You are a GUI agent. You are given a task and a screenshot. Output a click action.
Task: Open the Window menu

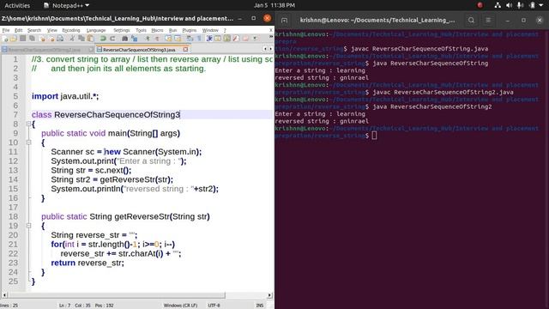tap(210, 31)
